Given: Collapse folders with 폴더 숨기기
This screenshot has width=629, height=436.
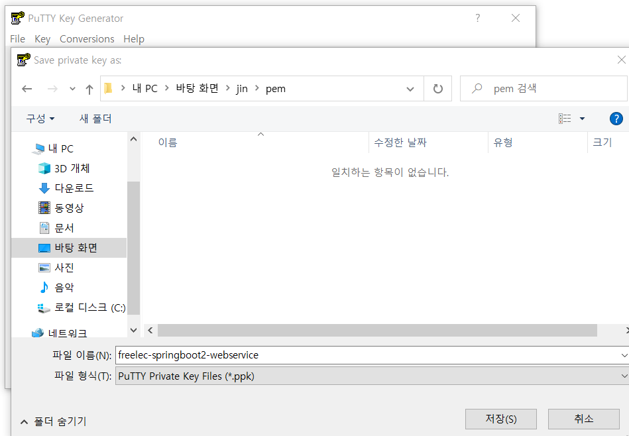Looking at the screenshot, I should point(53,421).
